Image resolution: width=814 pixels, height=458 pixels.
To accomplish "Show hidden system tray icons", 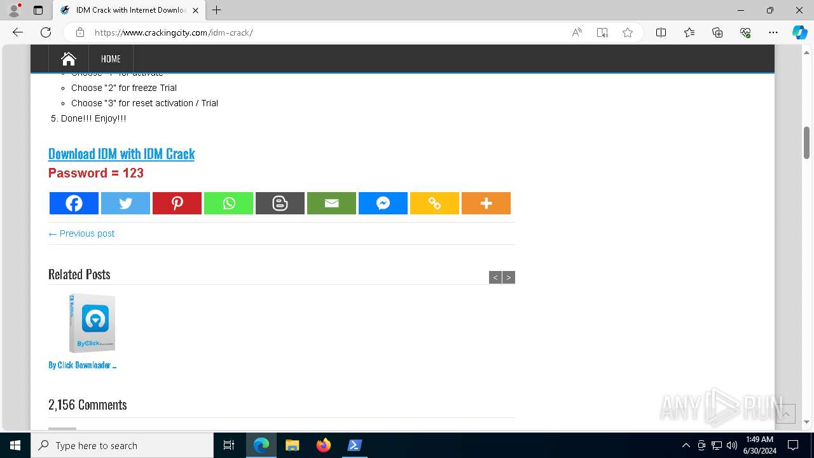I will pos(686,445).
